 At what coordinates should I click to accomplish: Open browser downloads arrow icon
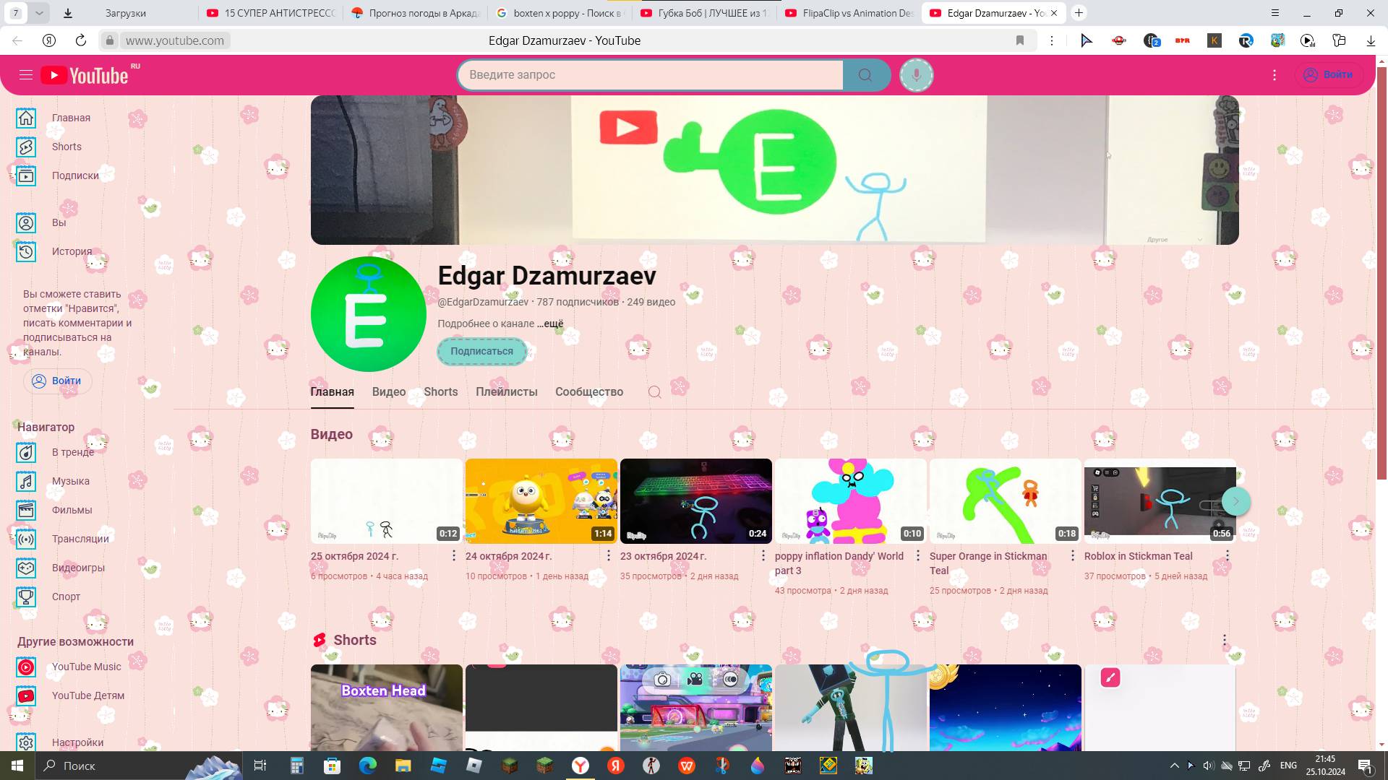click(1371, 40)
